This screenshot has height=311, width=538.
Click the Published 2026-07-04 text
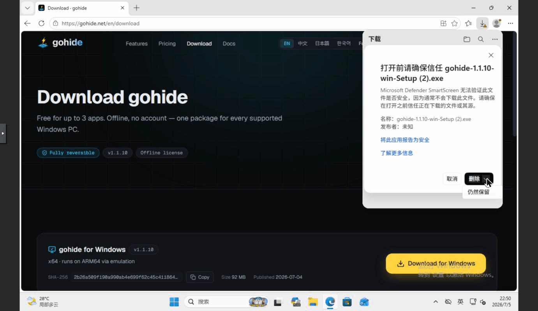pyautogui.click(x=278, y=277)
